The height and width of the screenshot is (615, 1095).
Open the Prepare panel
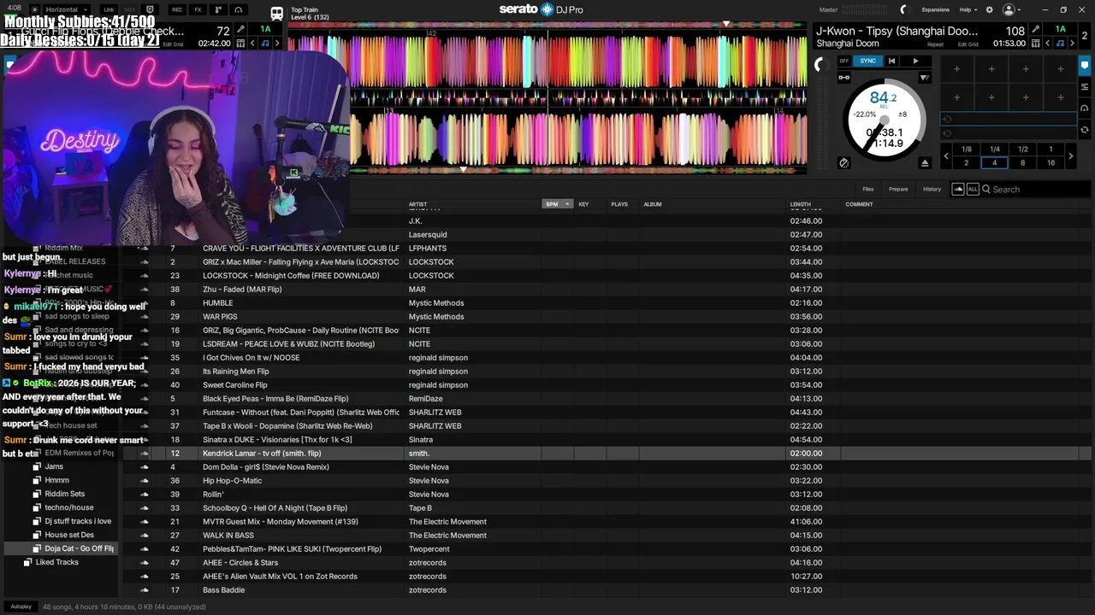(x=898, y=189)
